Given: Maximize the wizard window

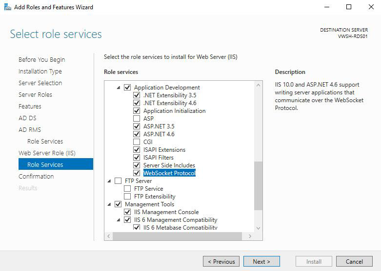Looking at the screenshot, I should [349, 7].
